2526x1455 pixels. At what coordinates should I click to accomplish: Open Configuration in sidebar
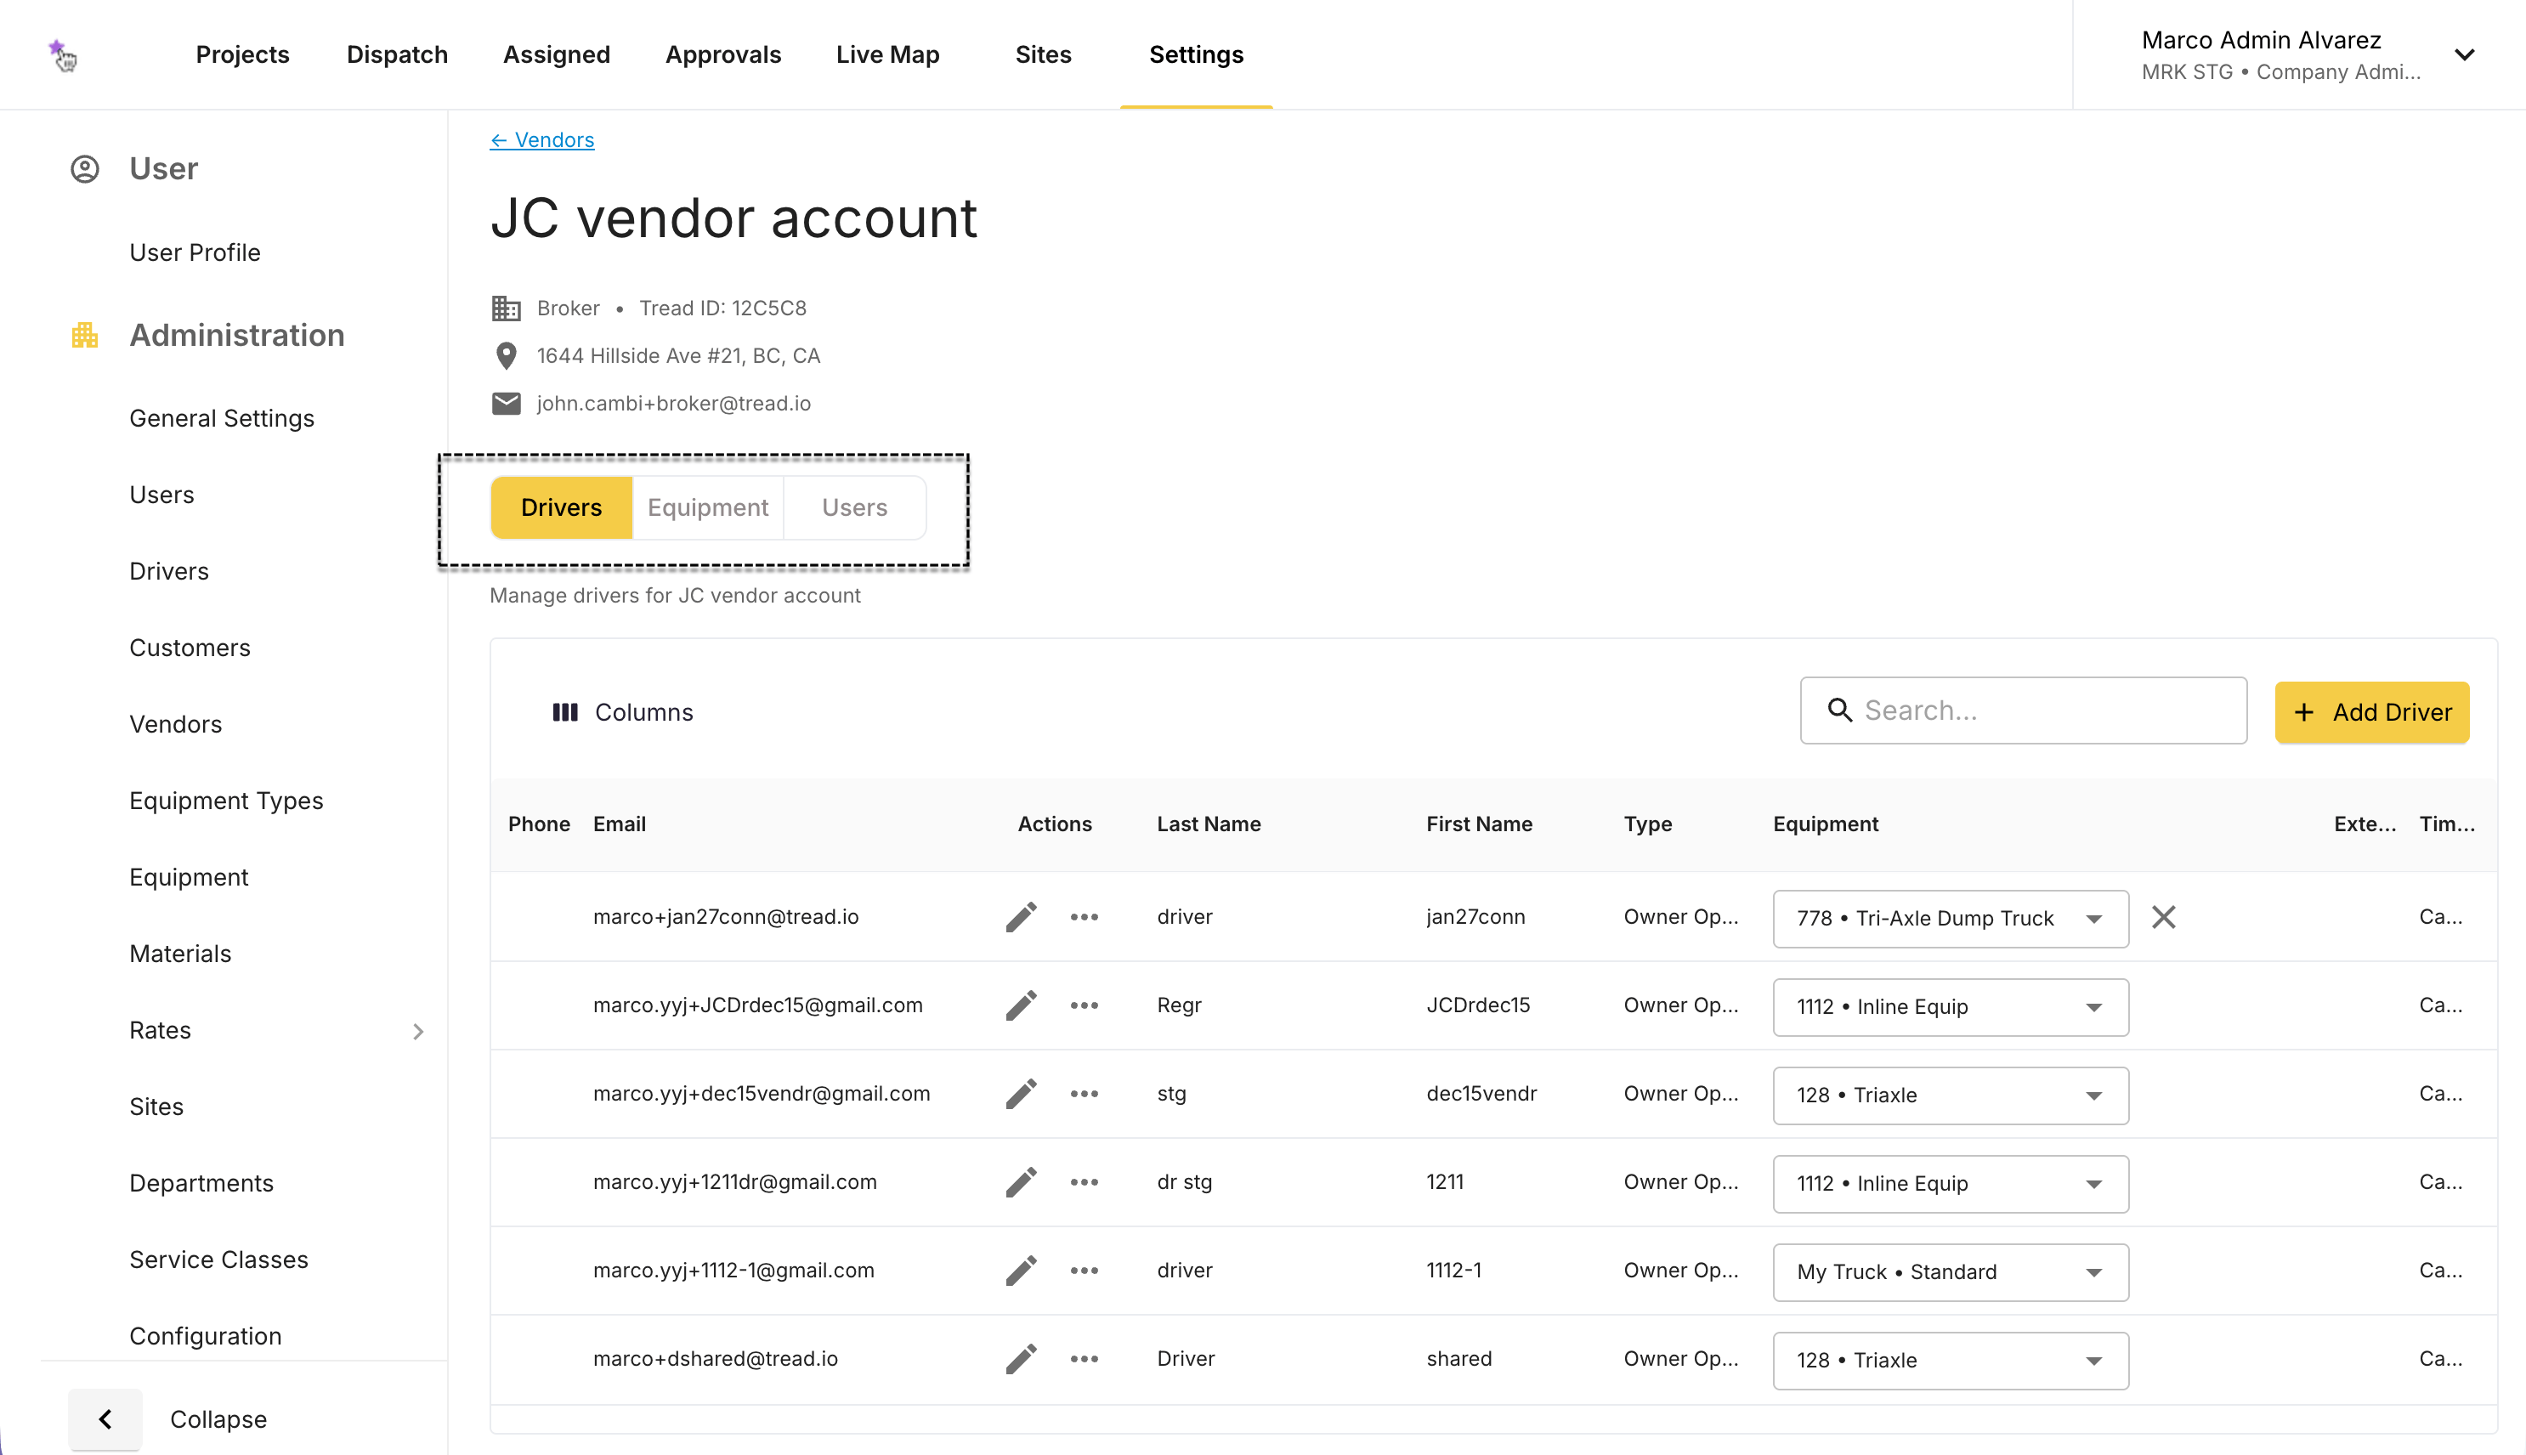coord(206,1336)
